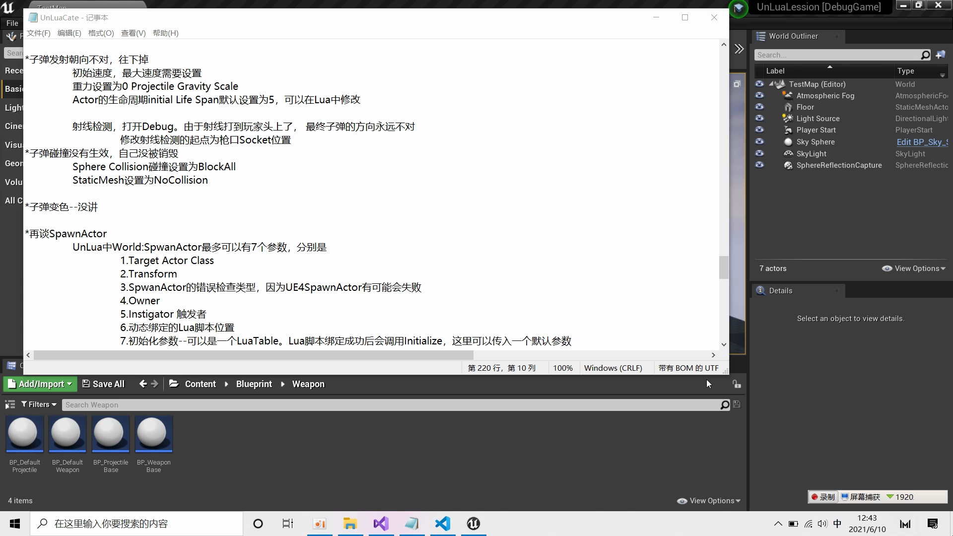The width and height of the screenshot is (953, 536).
Task: Toggle the sources panel icon in Content Browser
Action: 10,404
